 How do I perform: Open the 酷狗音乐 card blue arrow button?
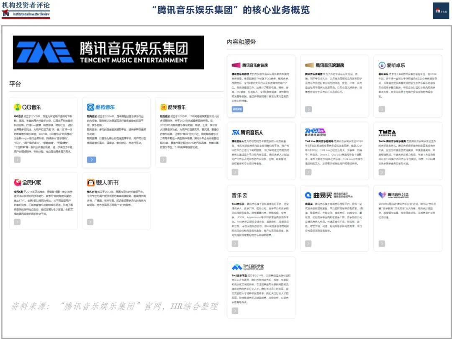click(91, 159)
